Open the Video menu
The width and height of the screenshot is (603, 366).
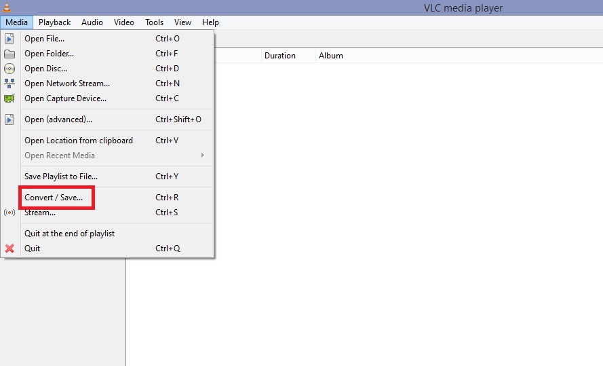point(124,22)
